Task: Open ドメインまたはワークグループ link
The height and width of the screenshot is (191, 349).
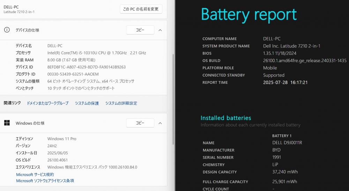Action: (47, 103)
